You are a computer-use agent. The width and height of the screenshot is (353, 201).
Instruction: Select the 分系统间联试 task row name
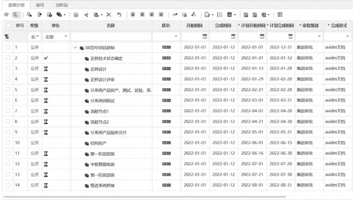point(102,101)
